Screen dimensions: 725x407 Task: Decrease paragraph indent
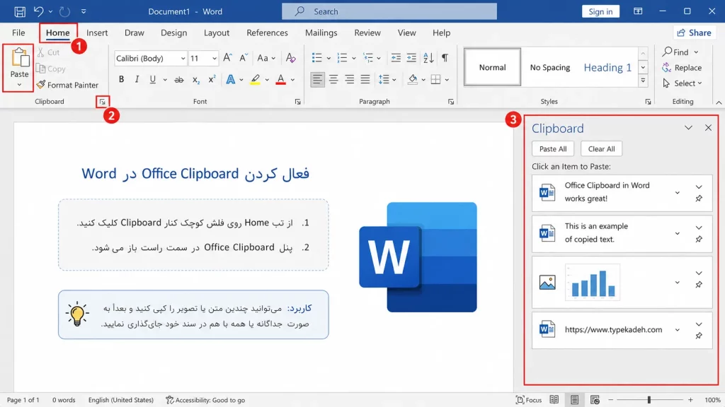[x=396, y=58]
